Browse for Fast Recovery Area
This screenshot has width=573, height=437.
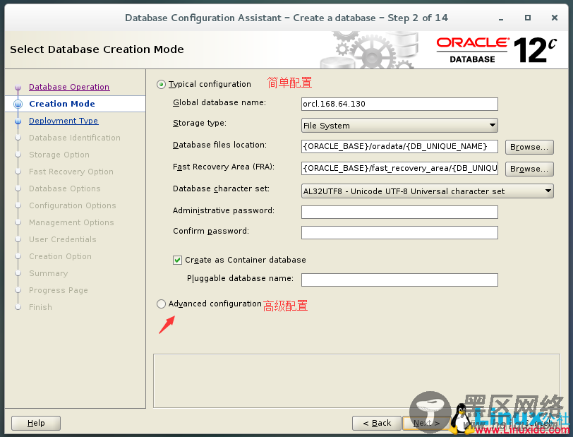529,169
